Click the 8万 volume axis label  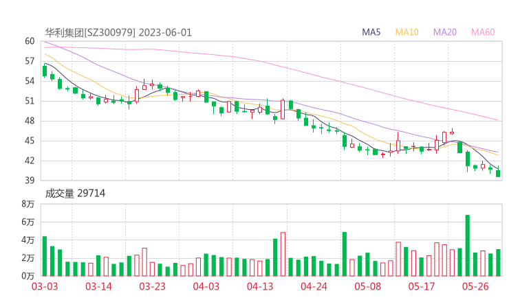(28, 204)
